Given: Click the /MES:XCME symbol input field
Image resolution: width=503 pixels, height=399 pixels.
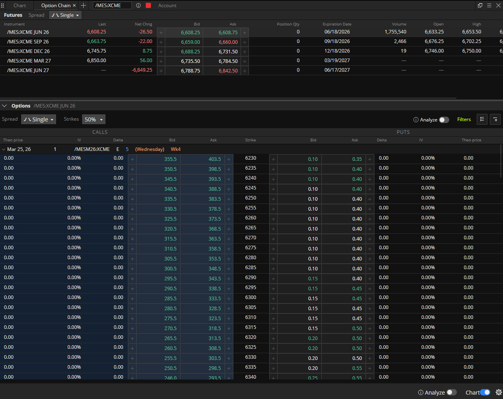Looking at the screenshot, I should (x=112, y=6).
